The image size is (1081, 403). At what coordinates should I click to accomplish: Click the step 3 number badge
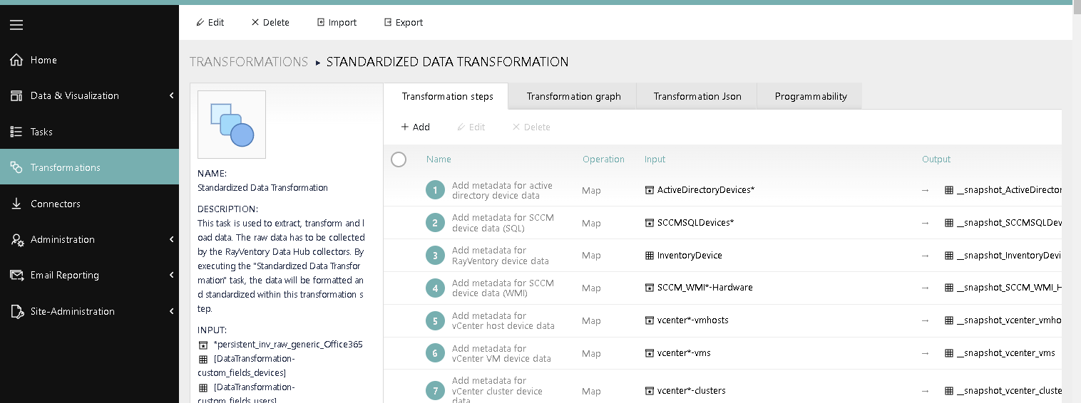point(435,256)
